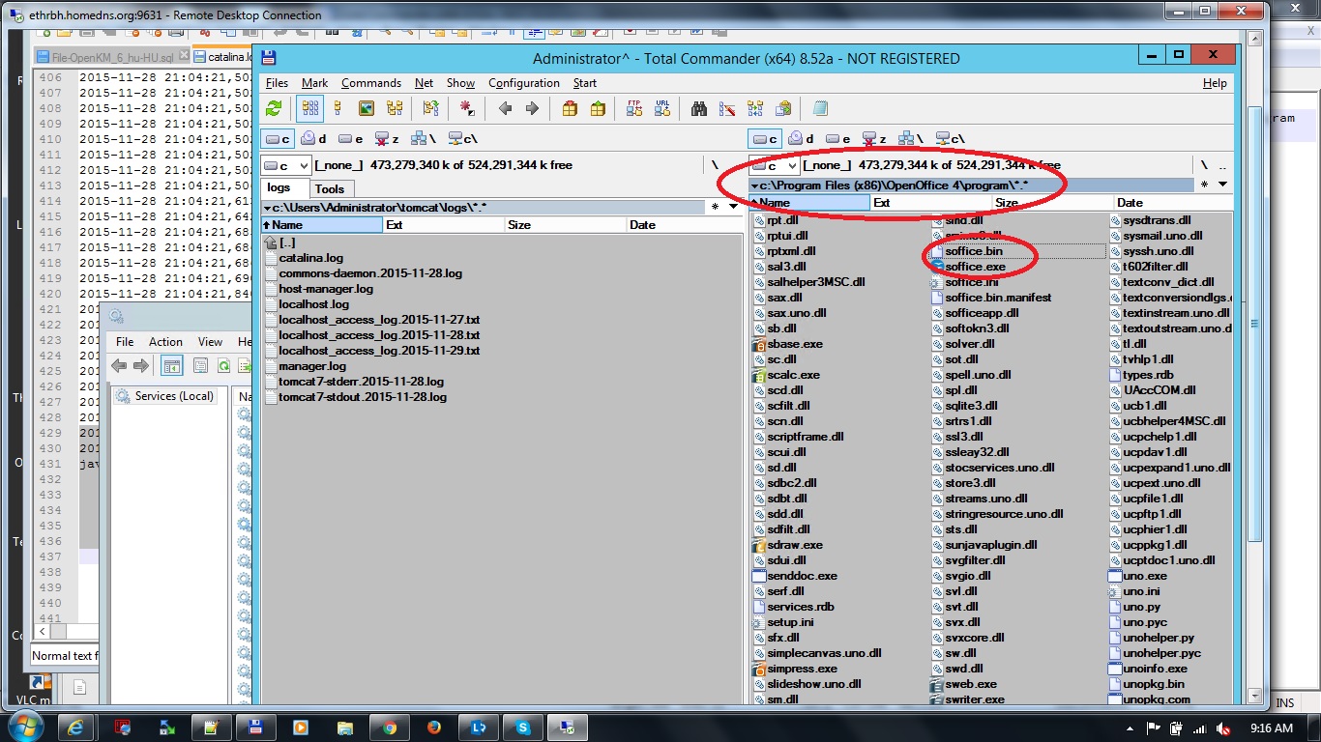
Task: Open the left panel drive selection dropdown
Action: tap(283, 164)
